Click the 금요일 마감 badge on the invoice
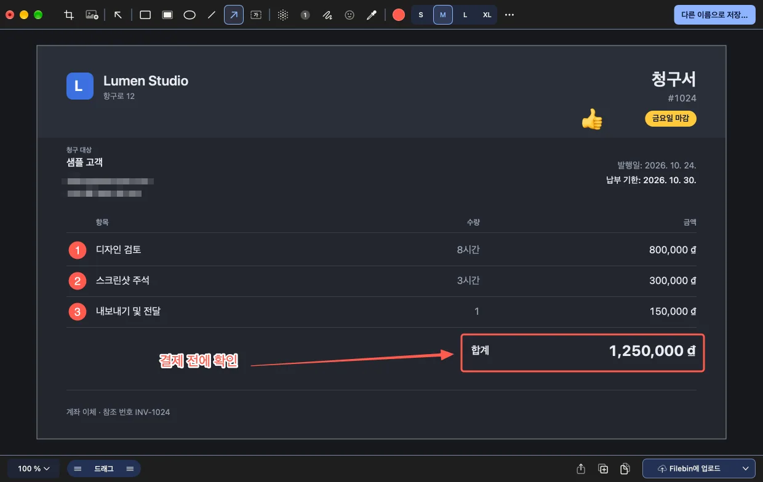Screen dimensions: 763x482 coord(671,119)
